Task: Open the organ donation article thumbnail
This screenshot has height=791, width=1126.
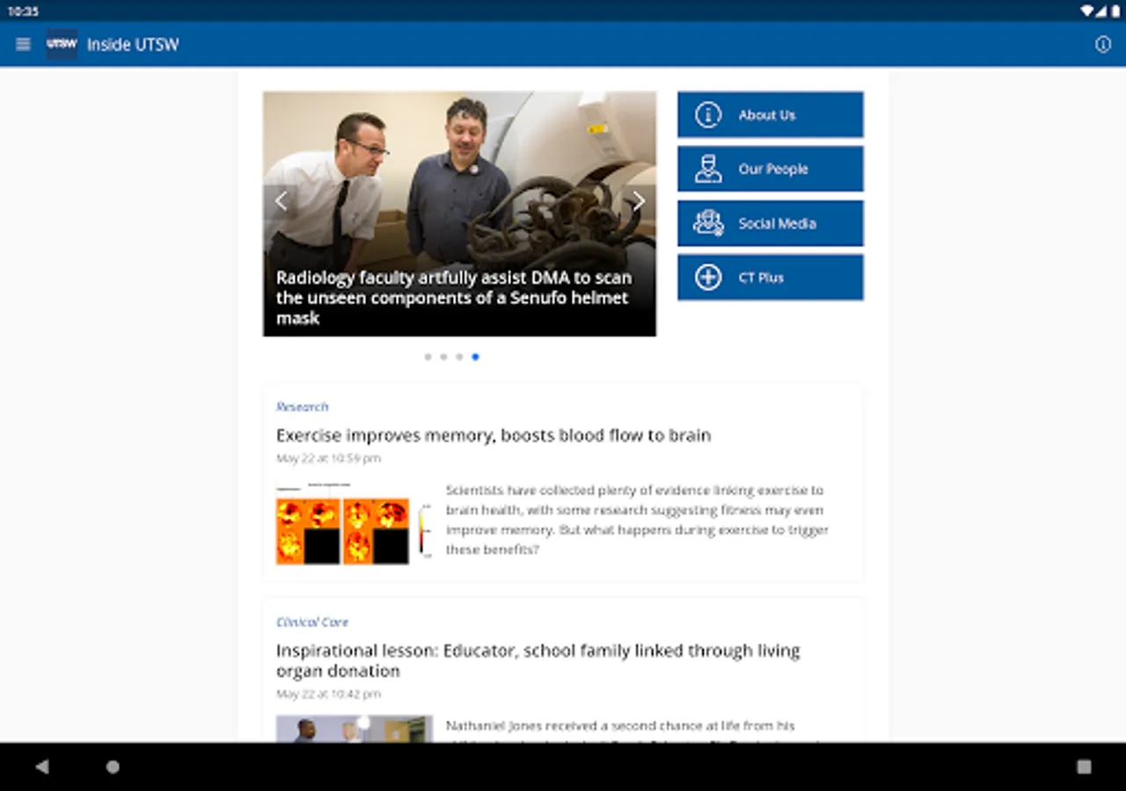Action: coord(355,729)
